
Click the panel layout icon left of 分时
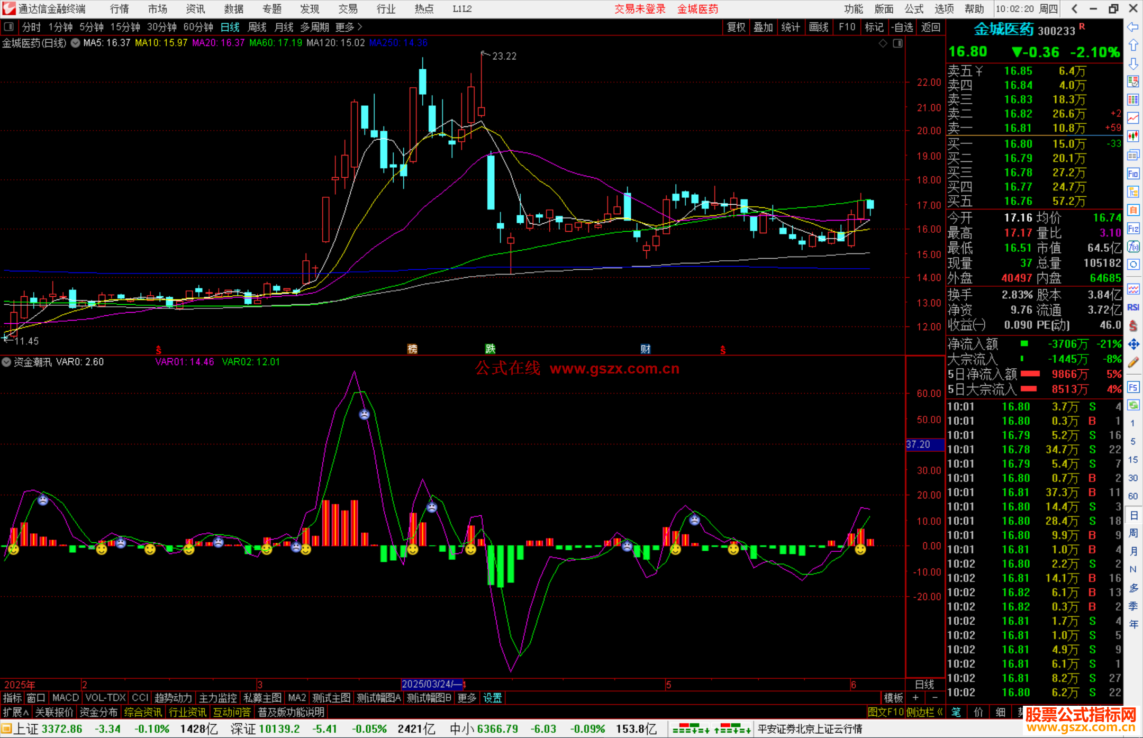coord(9,26)
